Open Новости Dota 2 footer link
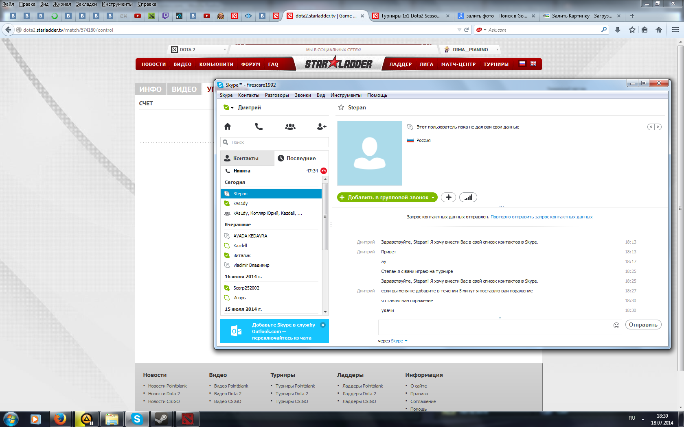The image size is (684, 427). click(x=164, y=394)
